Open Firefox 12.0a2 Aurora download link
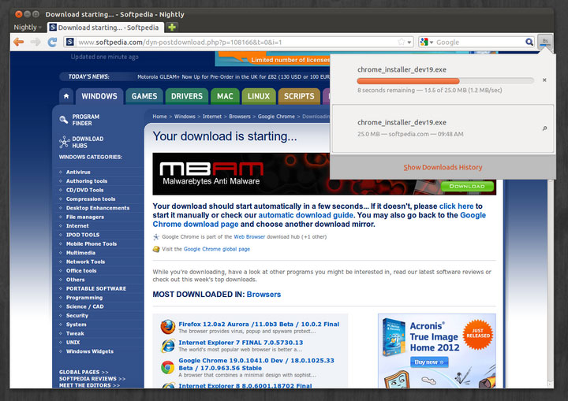568x401 pixels. tap(259, 325)
